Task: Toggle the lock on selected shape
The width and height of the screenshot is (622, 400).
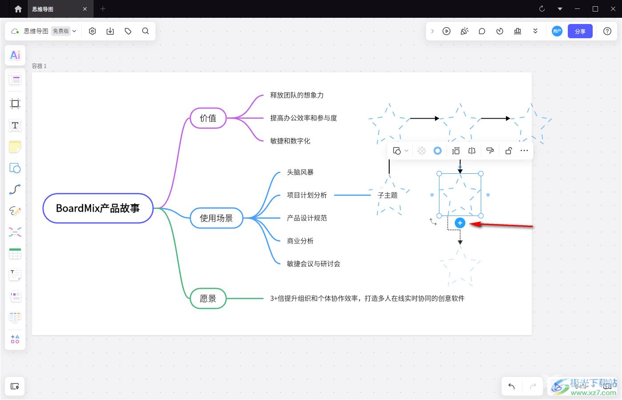Action: (509, 151)
